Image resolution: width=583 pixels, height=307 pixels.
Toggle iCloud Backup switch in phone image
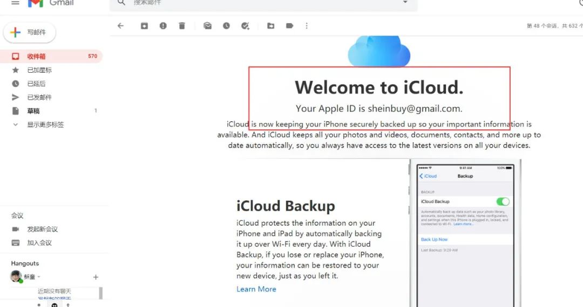click(503, 201)
